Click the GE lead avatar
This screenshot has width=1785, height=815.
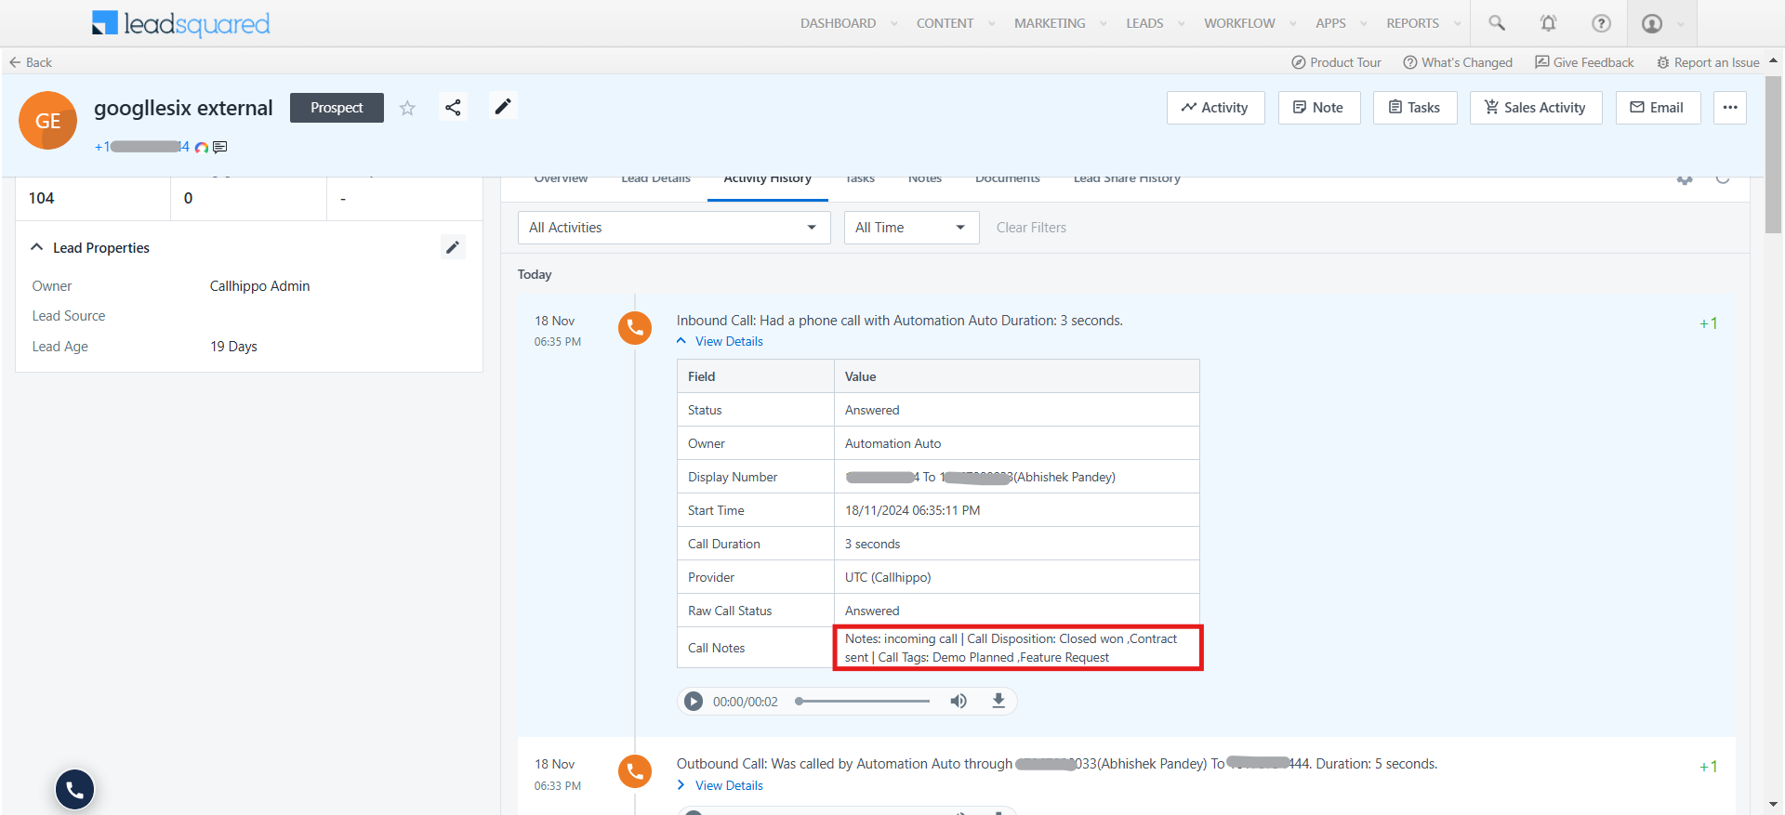click(47, 121)
